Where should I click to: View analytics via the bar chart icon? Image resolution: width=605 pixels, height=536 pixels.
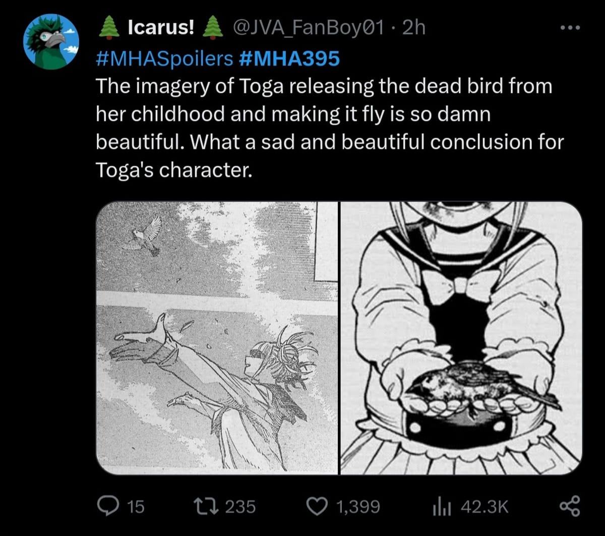pyautogui.click(x=441, y=506)
